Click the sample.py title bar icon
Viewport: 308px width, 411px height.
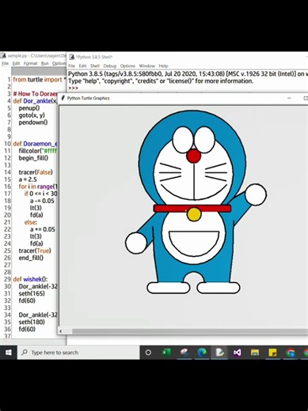click(3, 55)
